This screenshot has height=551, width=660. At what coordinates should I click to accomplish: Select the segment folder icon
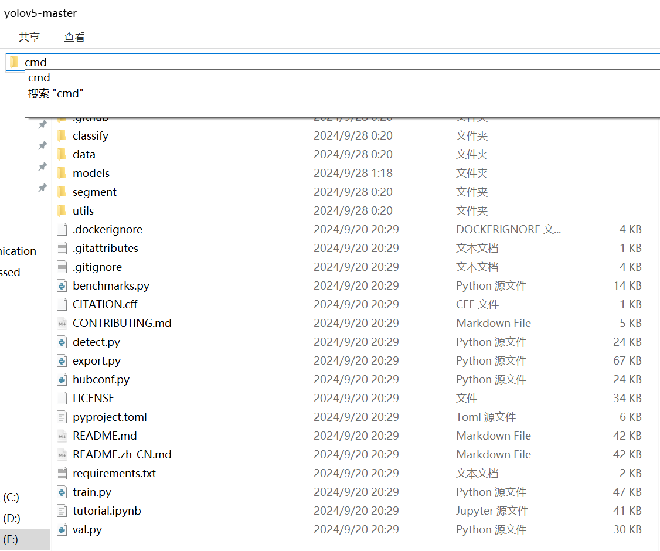pos(62,192)
